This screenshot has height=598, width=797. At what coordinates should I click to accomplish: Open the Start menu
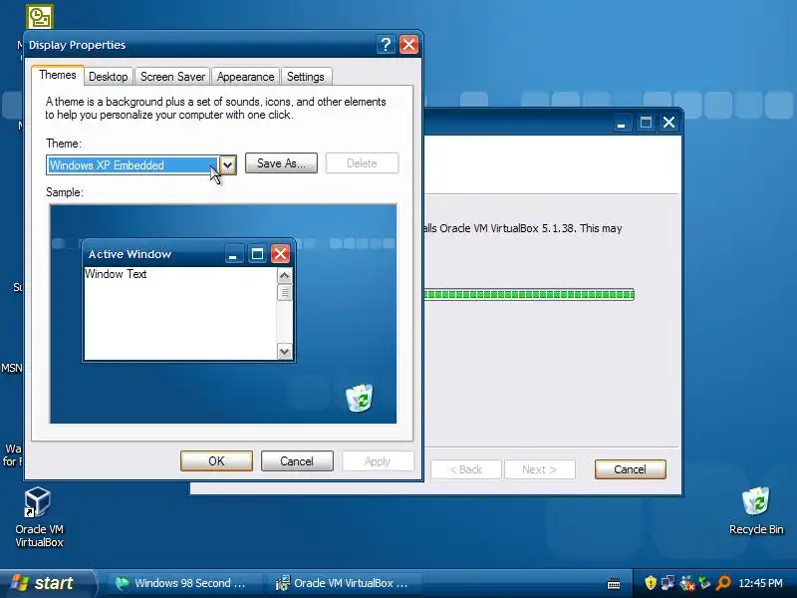47,583
